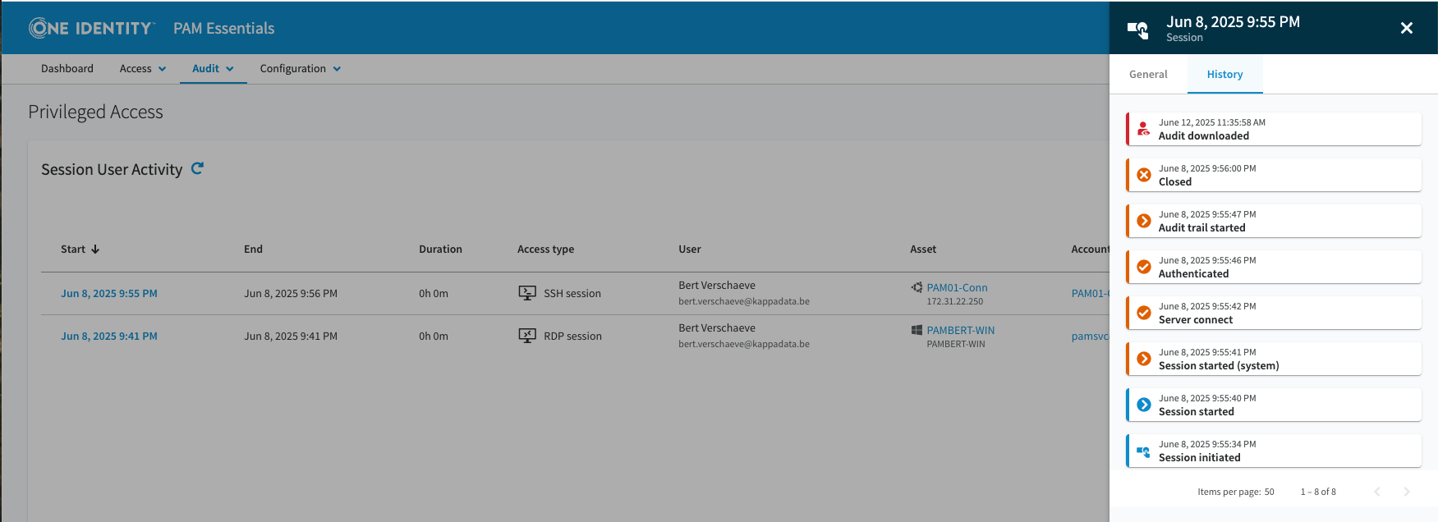
Task: Click the orange Closed status icon
Action: click(1143, 175)
